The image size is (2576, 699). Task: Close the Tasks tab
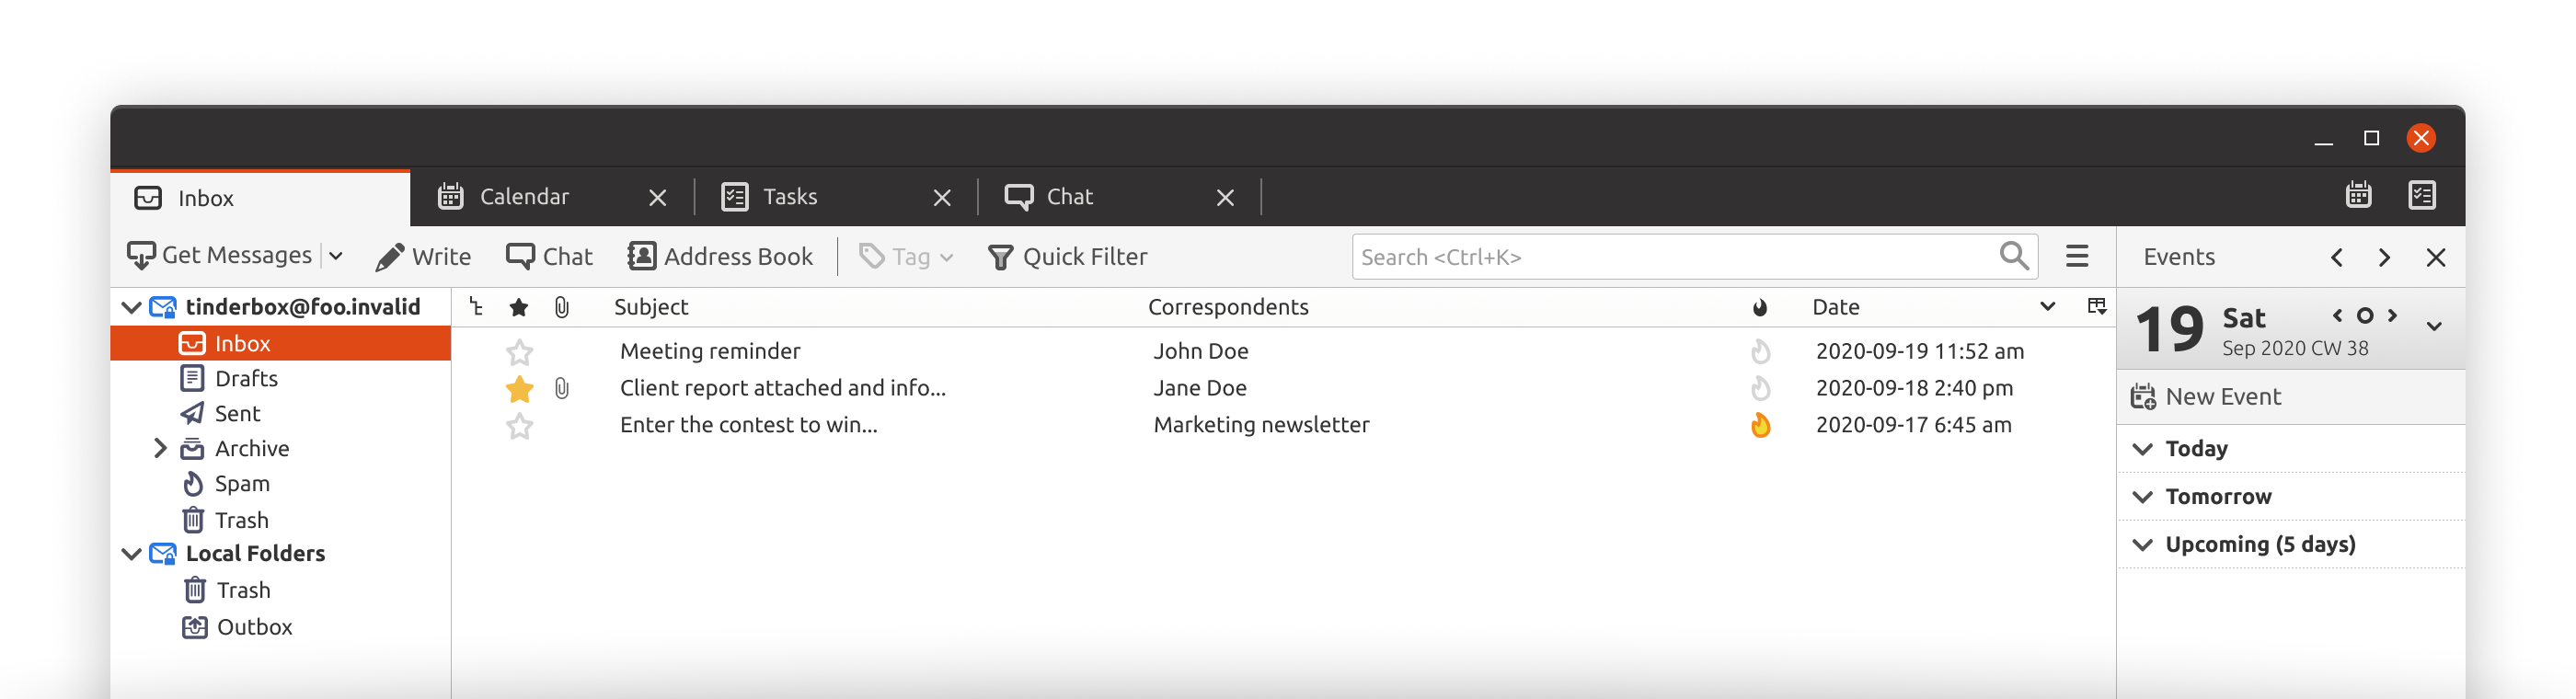pyautogui.click(x=941, y=197)
